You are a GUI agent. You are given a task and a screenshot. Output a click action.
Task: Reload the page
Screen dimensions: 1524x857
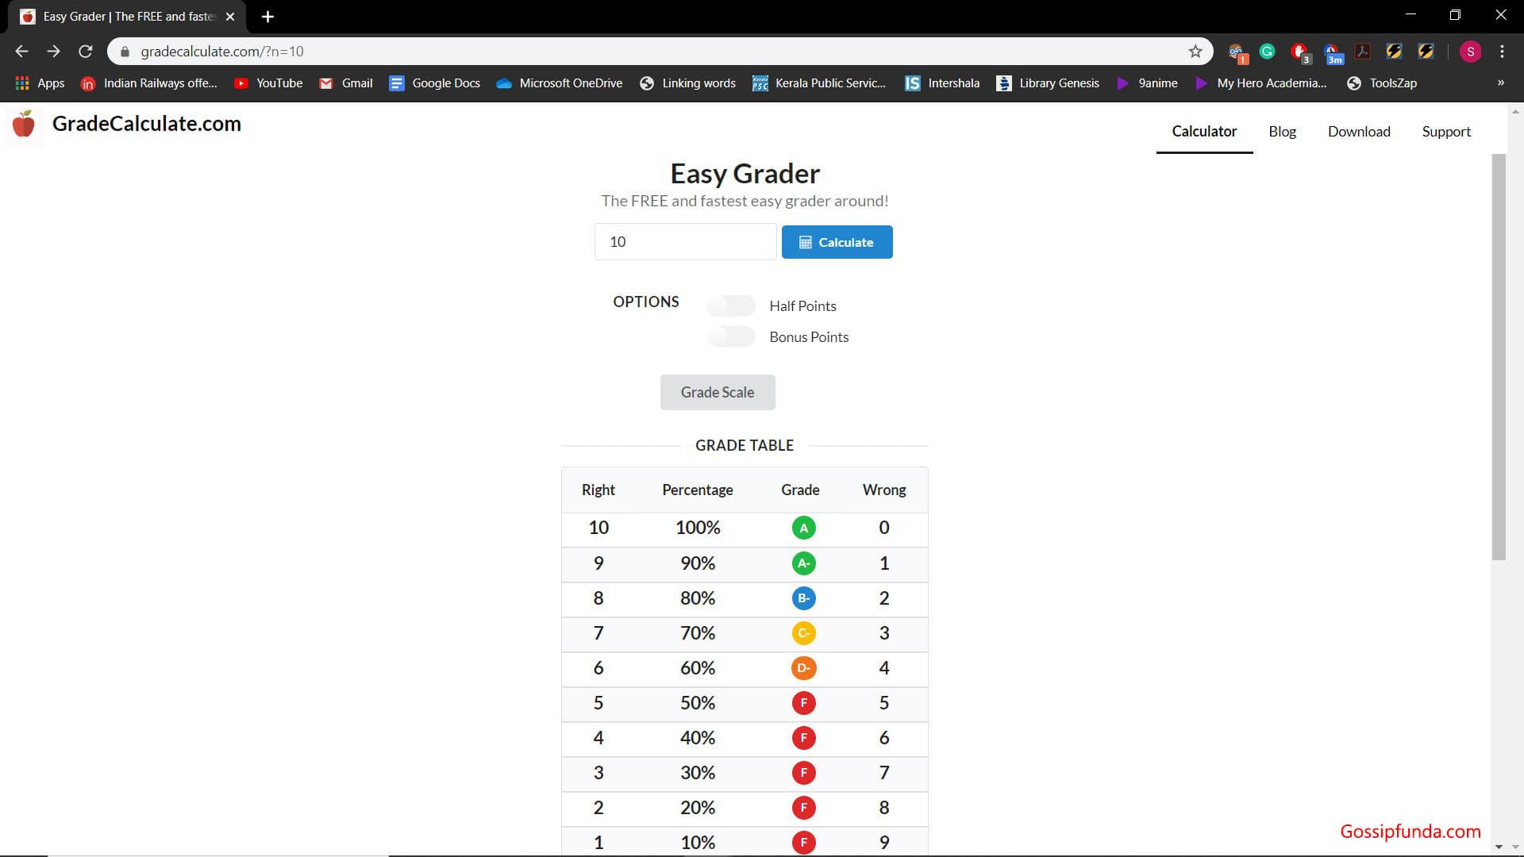[x=86, y=51]
